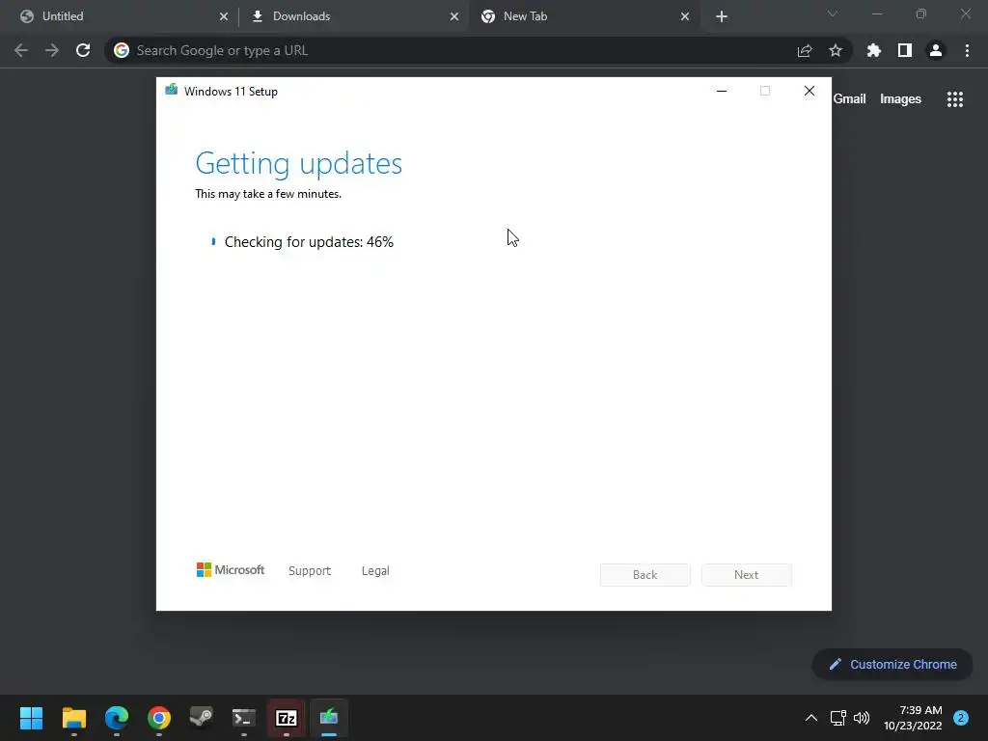Go forward in Chrome
Viewport: 988px width, 741px height.
[x=52, y=50]
